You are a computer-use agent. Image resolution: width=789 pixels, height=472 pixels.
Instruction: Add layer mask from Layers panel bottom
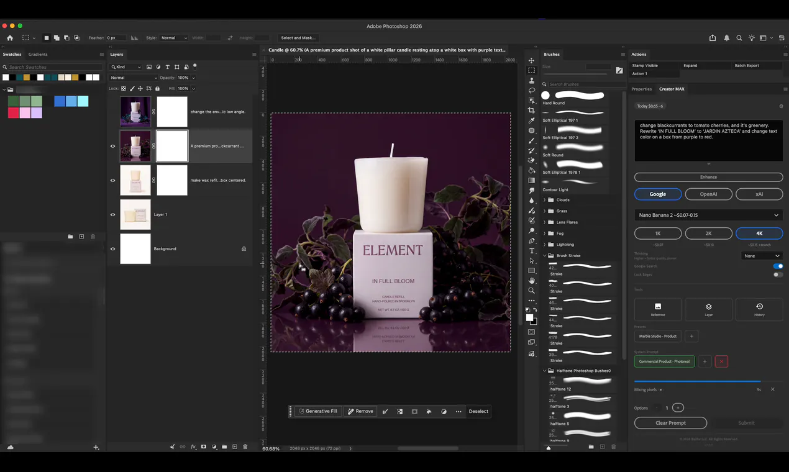[x=203, y=447]
